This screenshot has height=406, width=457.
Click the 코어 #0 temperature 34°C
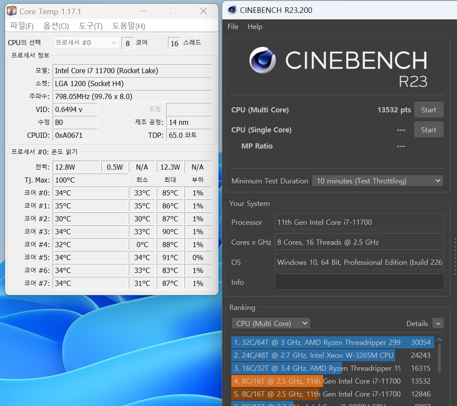[90, 193]
